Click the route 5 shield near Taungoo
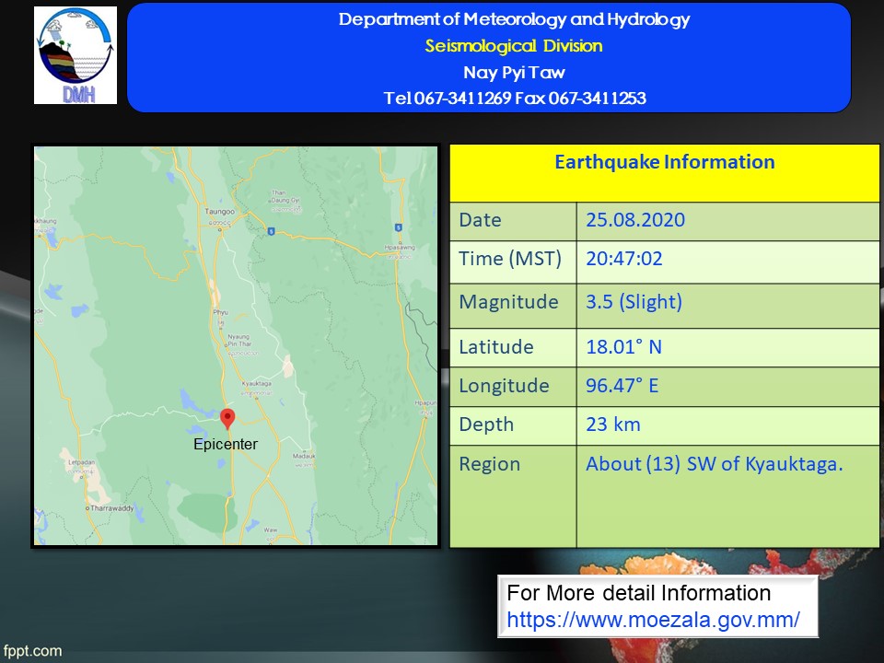 tap(271, 231)
